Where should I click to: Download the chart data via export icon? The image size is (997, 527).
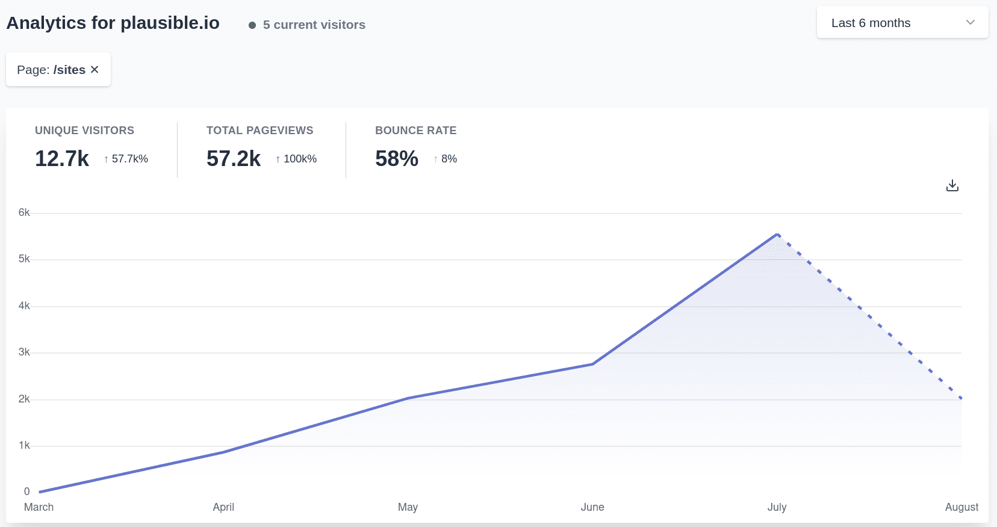pyautogui.click(x=952, y=185)
